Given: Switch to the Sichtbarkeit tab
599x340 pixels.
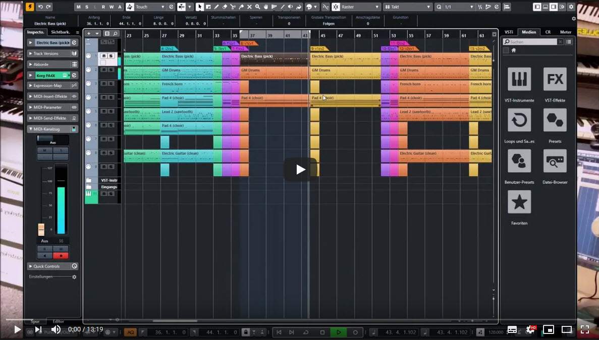Looking at the screenshot, I should (61, 32).
